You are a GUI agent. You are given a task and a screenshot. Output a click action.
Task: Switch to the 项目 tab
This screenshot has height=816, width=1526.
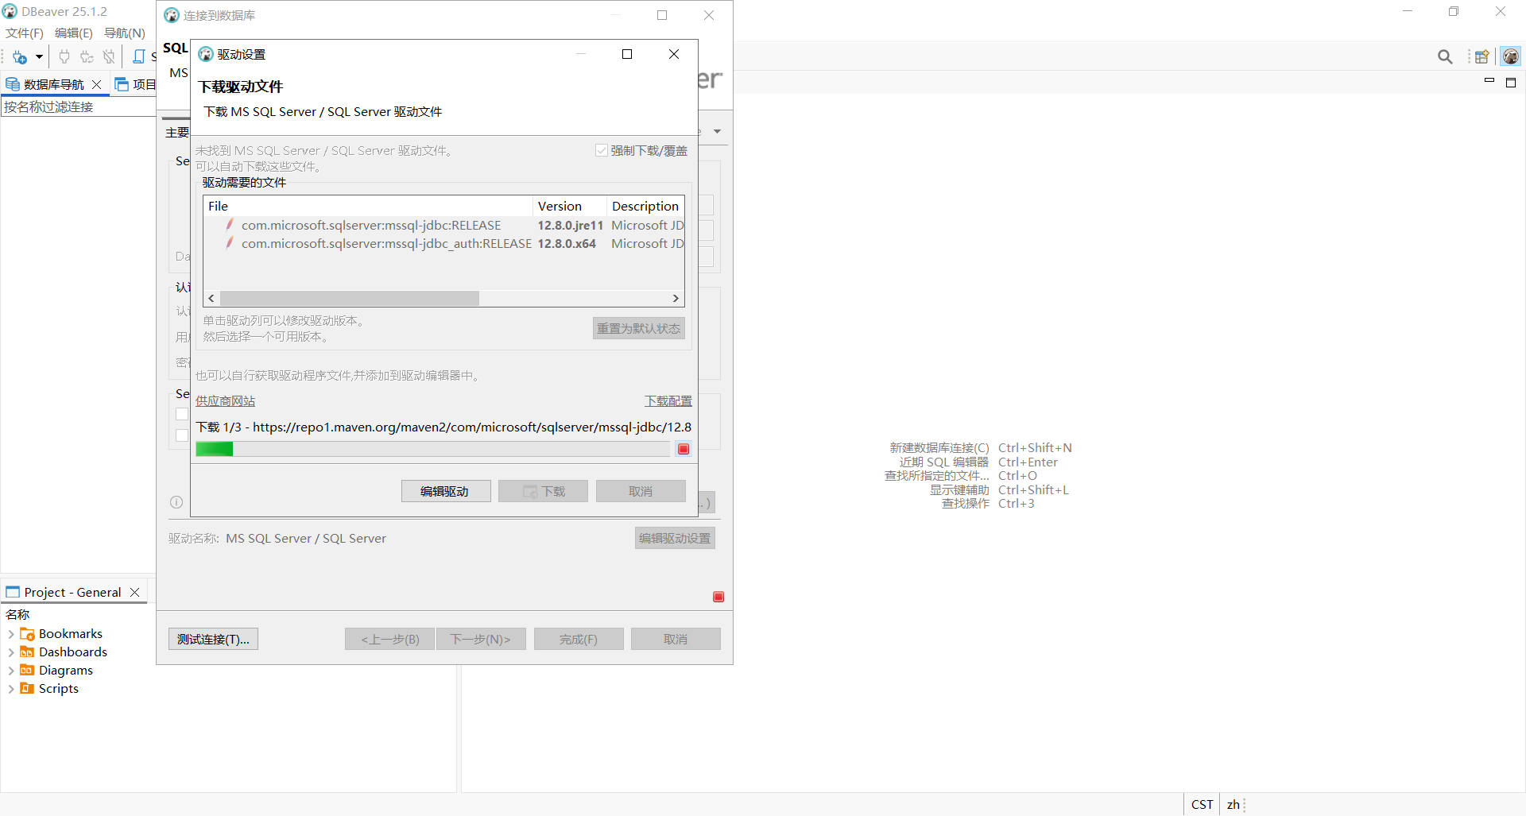(136, 84)
